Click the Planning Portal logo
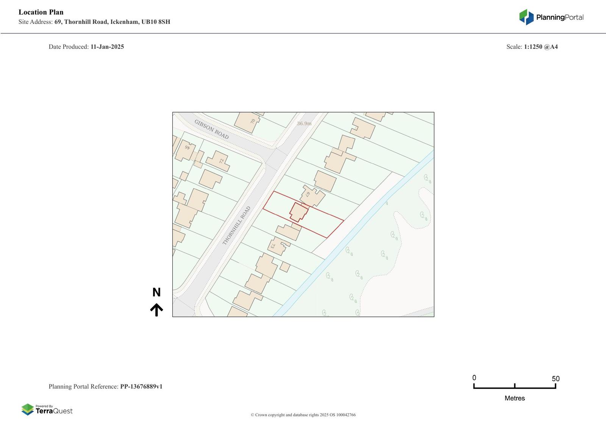 (551, 17)
